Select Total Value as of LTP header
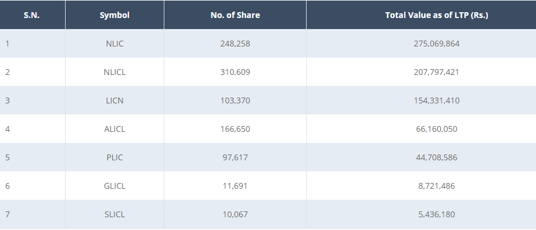Viewport: 536px width, 230px height. [437, 15]
